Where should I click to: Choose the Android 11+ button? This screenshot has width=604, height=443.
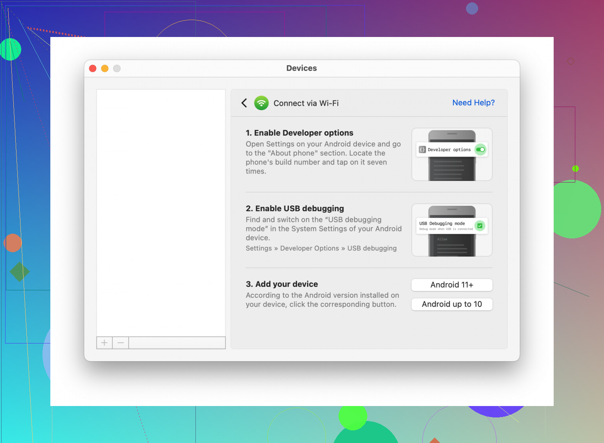(451, 285)
